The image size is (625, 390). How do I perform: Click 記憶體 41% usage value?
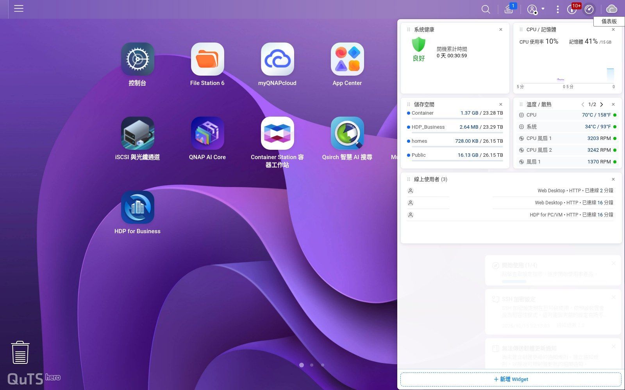[591, 41]
